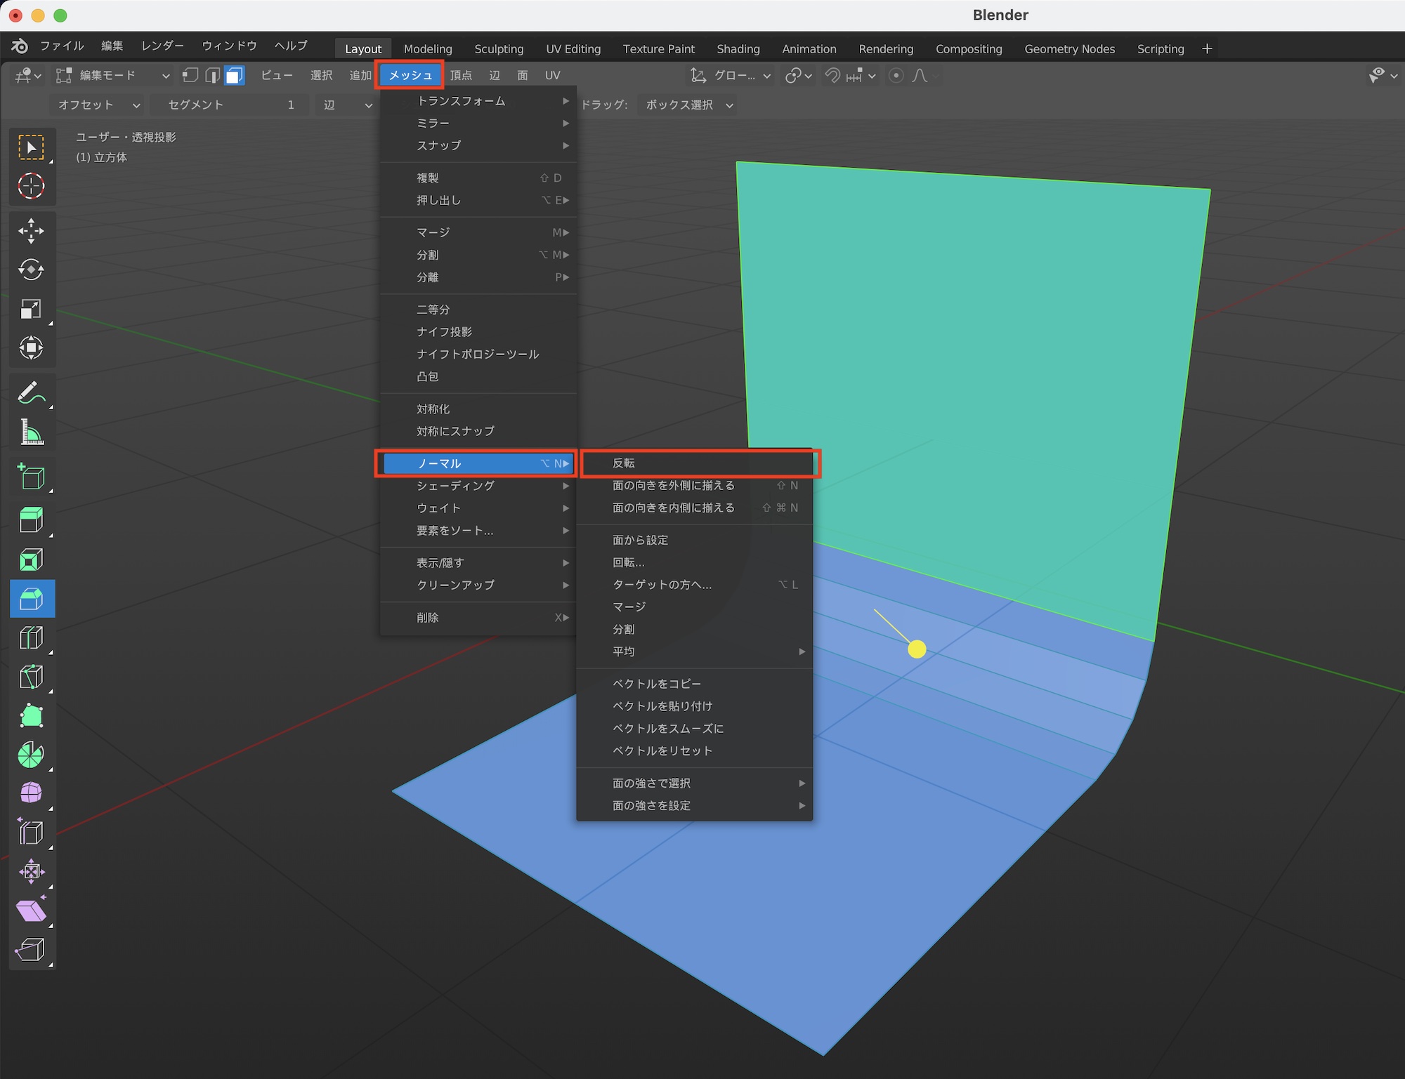This screenshot has height=1079, width=1405.
Task: Select the Cursor tool in the toolbar
Action: pyautogui.click(x=31, y=186)
